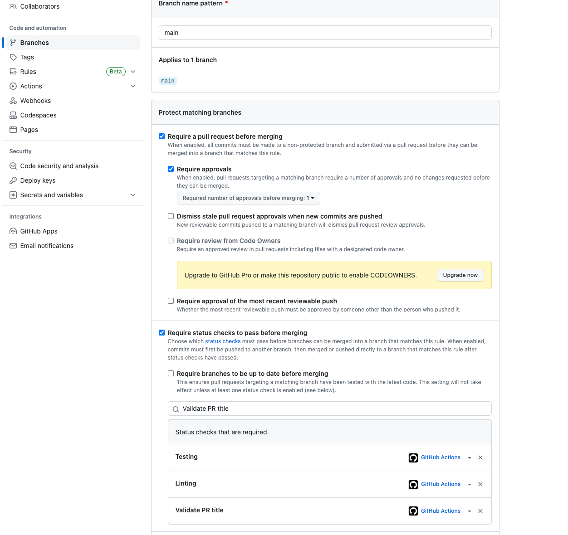Remove the Validate PR title check
This screenshot has height=535, width=568.
(480, 511)
